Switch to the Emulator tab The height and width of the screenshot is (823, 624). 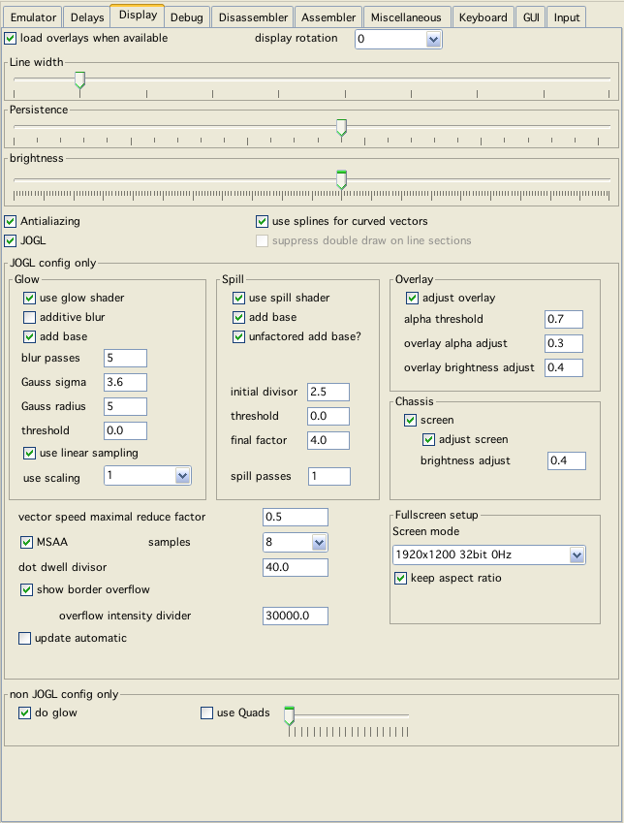[x=34, y=17]
